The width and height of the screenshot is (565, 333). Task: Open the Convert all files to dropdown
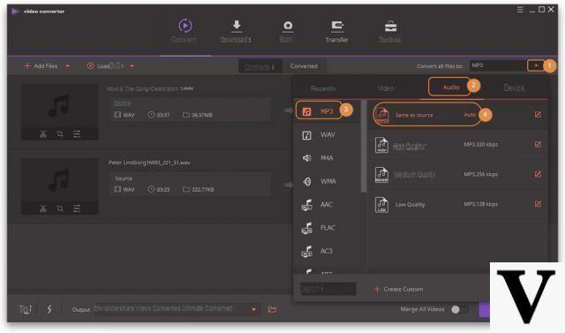[536, 65]
